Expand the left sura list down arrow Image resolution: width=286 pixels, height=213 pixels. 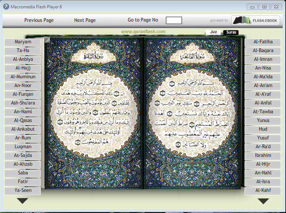click(x=23, y=201)
